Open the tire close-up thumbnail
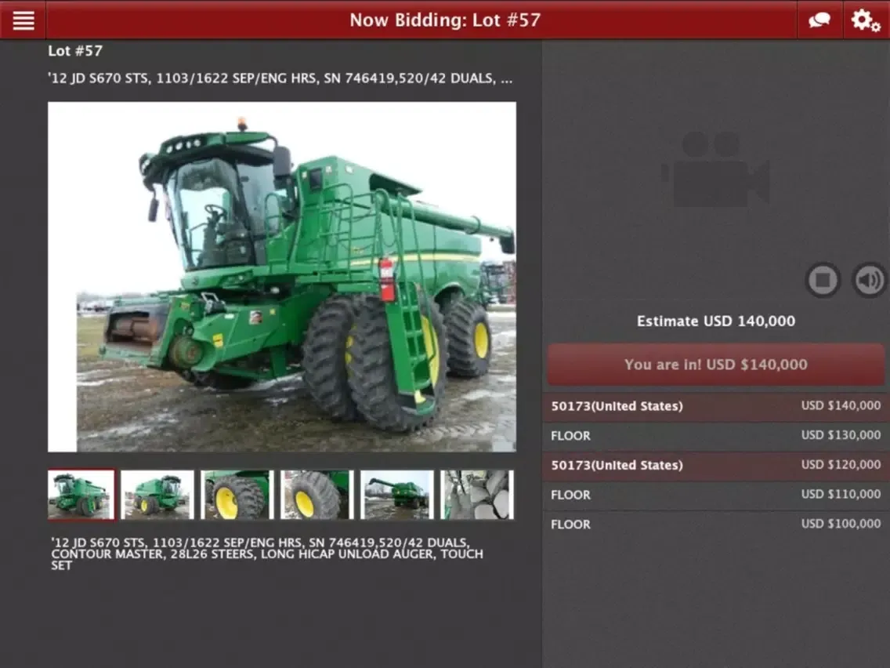Image resolution: width=890 pixels, height=668 pixels. coord(237,494)
